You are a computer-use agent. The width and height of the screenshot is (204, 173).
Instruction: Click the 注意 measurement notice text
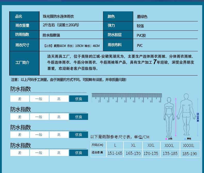(68, 80)
